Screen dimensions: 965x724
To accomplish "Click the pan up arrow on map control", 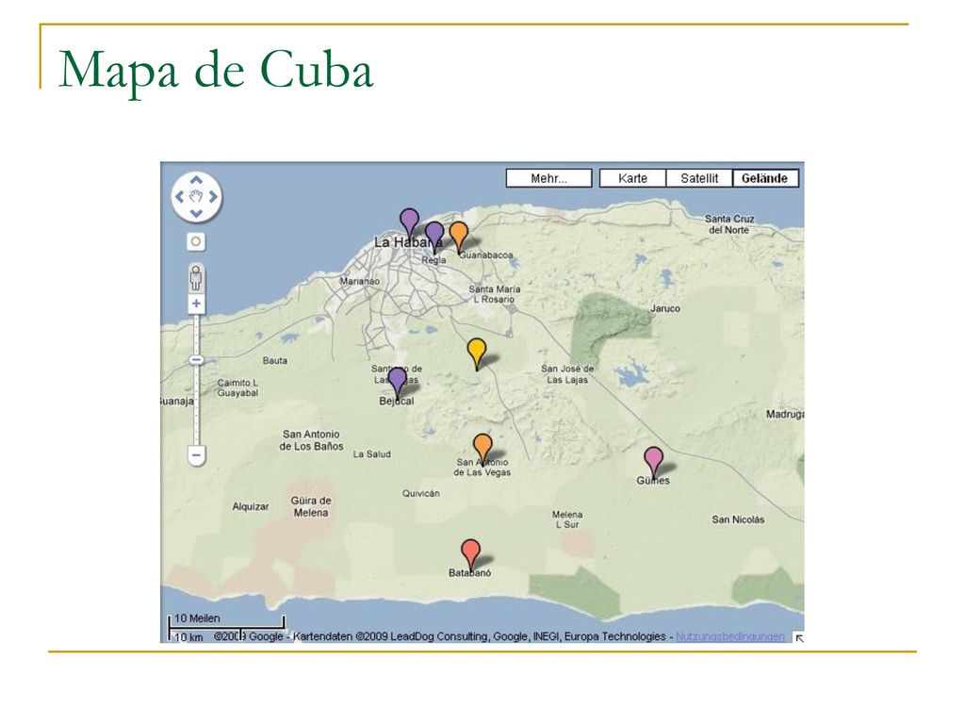I will [196, 180].
